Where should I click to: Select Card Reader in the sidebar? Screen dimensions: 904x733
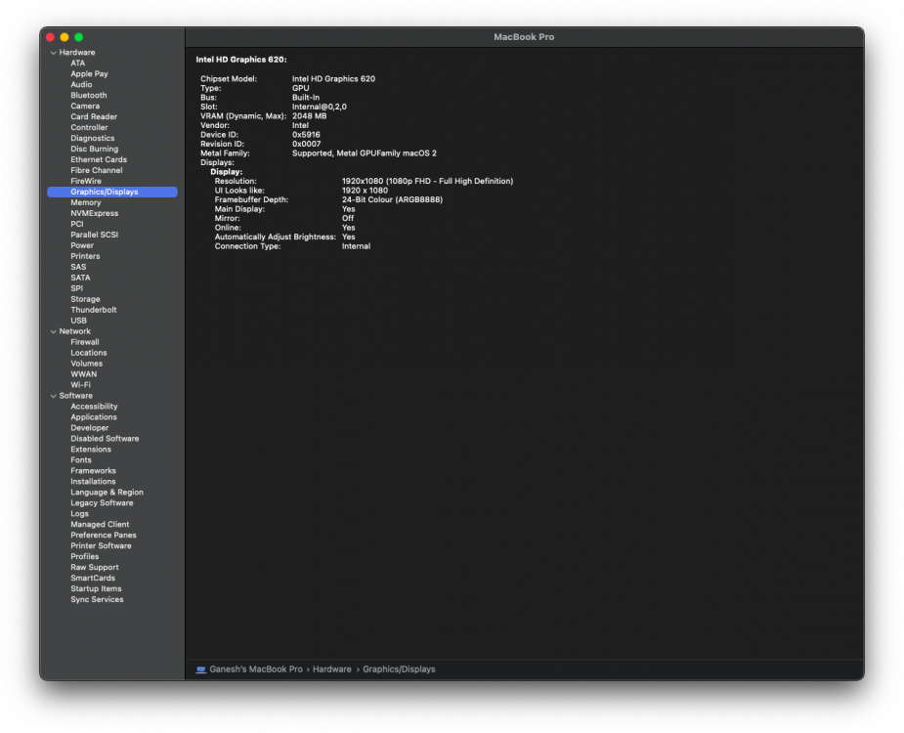[x=94, y=117]
